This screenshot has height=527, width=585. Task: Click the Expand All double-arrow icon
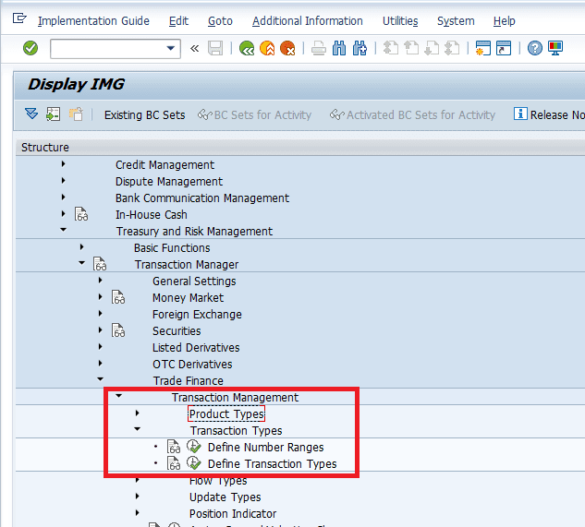pyautogui.click(x=31, y=114)
